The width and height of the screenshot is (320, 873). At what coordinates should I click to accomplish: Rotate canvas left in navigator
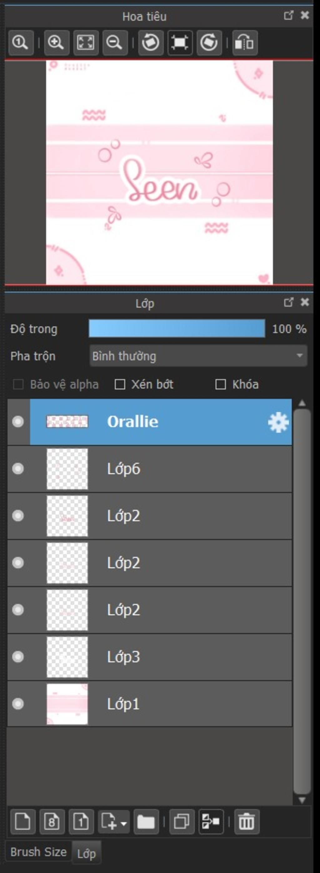pos(151,43)
